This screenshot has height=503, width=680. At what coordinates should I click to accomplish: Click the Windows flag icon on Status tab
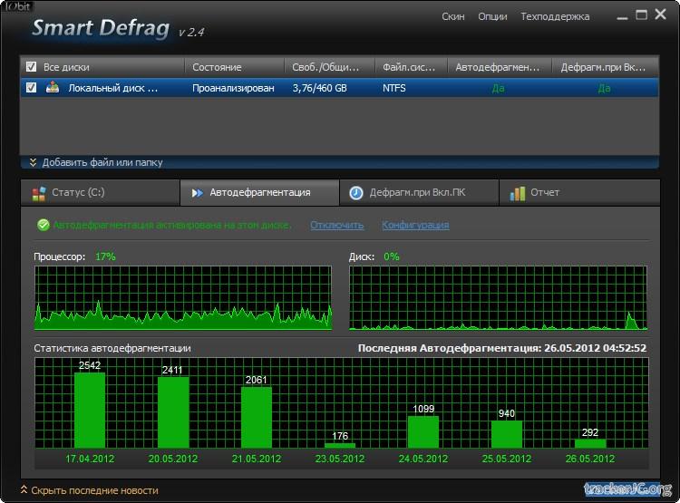click(x=39, y=193)
